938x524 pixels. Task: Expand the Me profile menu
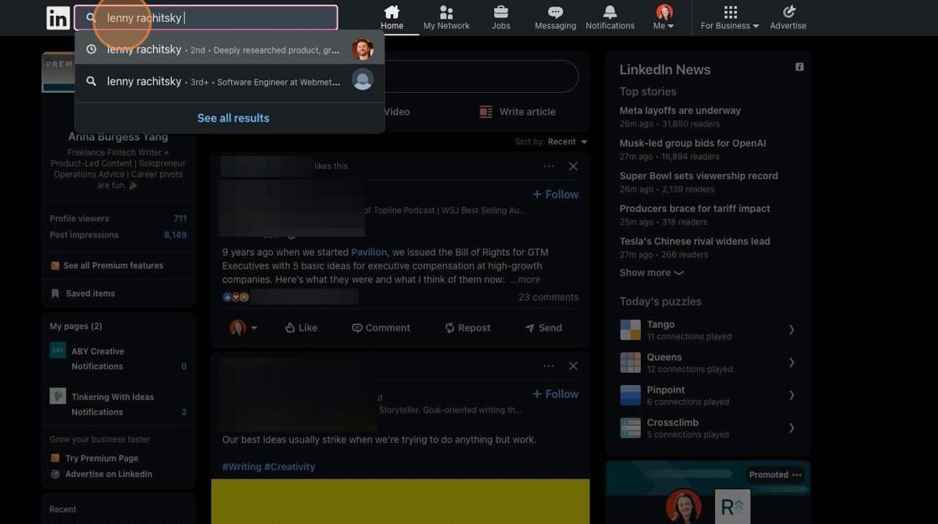tap(663, 18)
